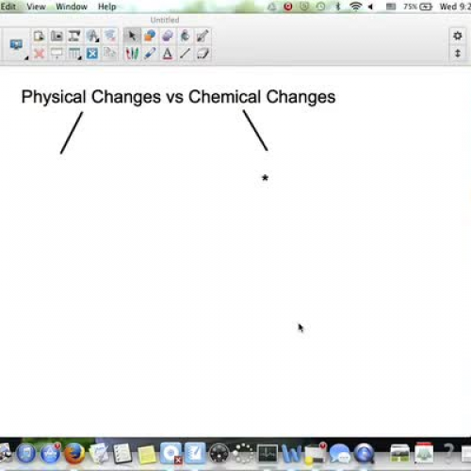Click the blue square X icon

coord(92,54)
